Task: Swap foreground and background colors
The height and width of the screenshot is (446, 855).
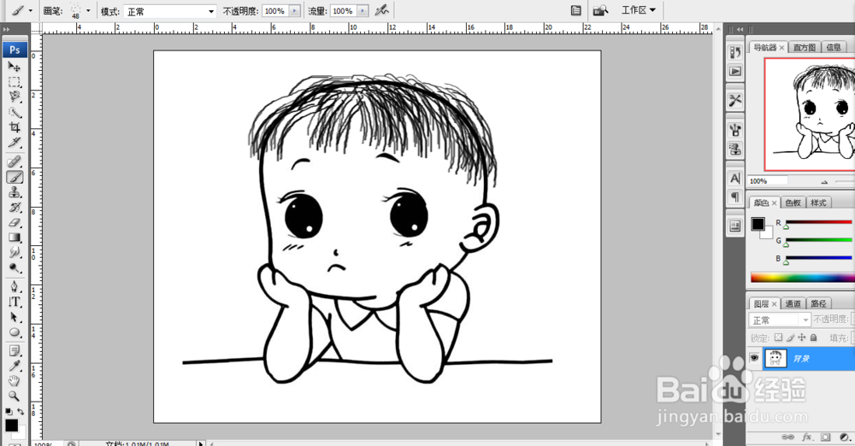Action: (x=21, y=411)
